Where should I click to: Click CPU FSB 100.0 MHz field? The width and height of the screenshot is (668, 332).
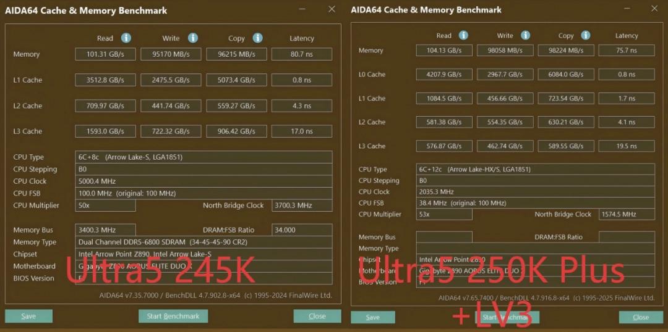(x=203, y=193)
